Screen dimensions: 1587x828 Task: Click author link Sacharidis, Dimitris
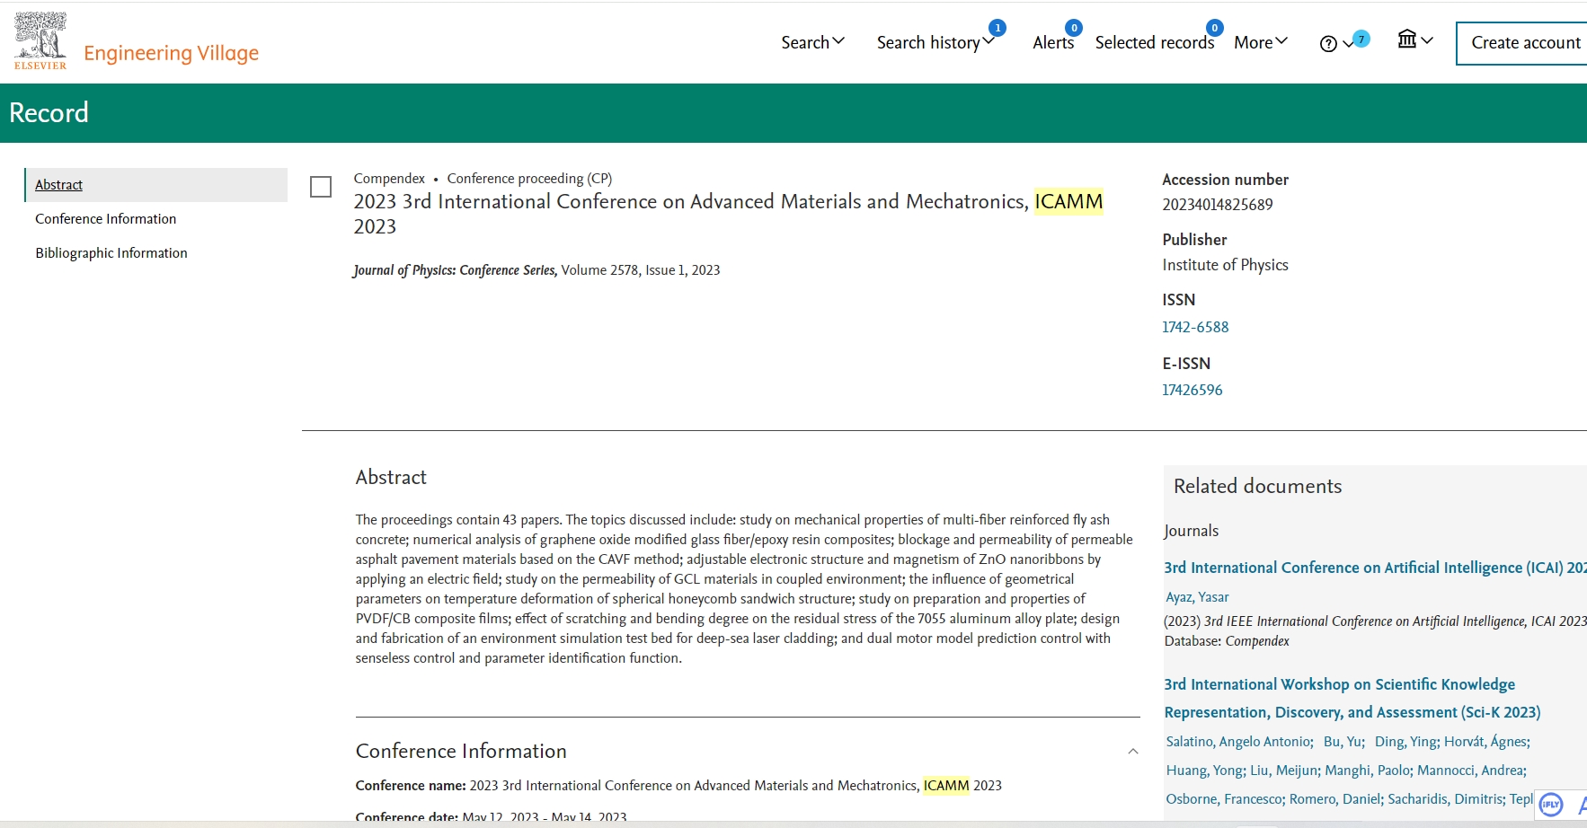(x=1447, y=799)
